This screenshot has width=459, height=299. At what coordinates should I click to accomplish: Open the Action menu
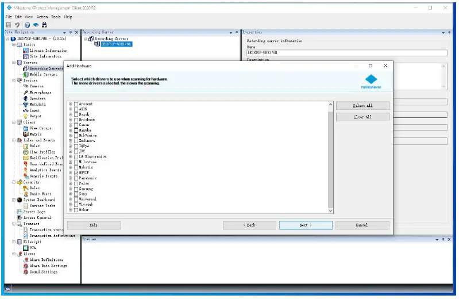tap(42, 17)
